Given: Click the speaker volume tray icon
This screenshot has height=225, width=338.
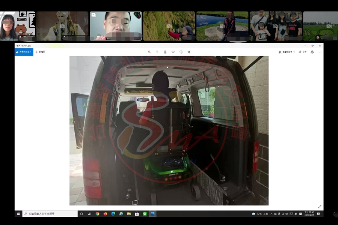Looking at the screenshot, I should (287, 214).
